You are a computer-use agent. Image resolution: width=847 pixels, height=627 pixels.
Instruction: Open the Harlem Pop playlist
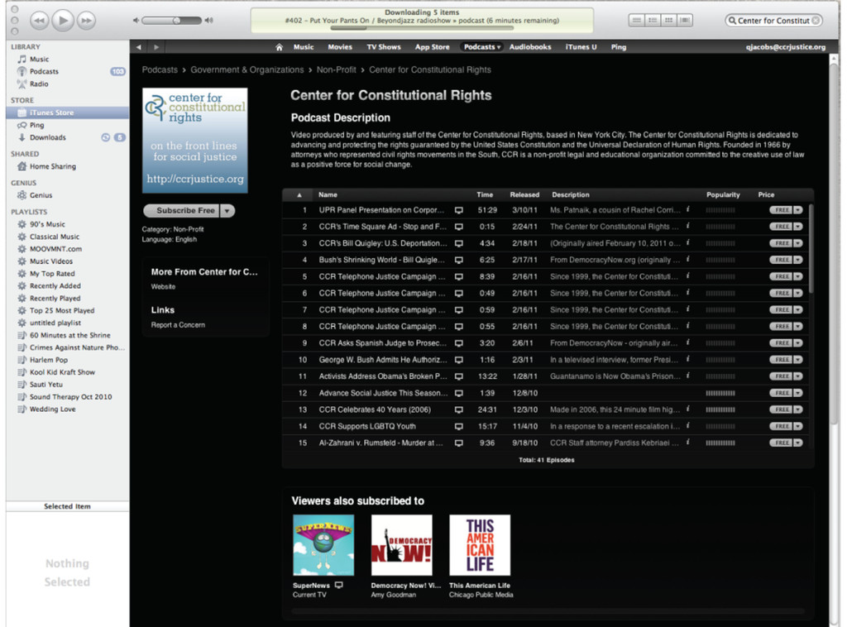click(x=49, y=360)
